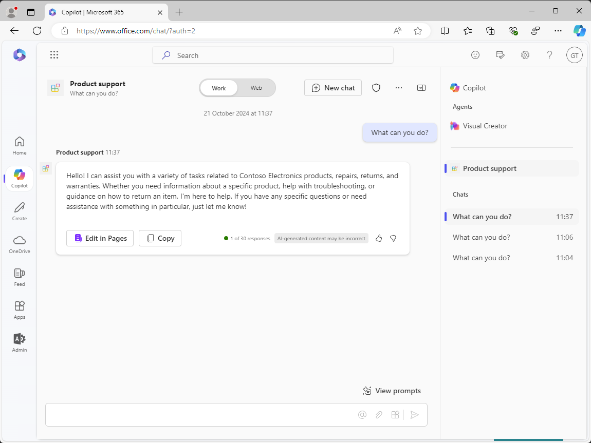
Task: Go back with the browser back arrow
Action: (x=14, y=31)
